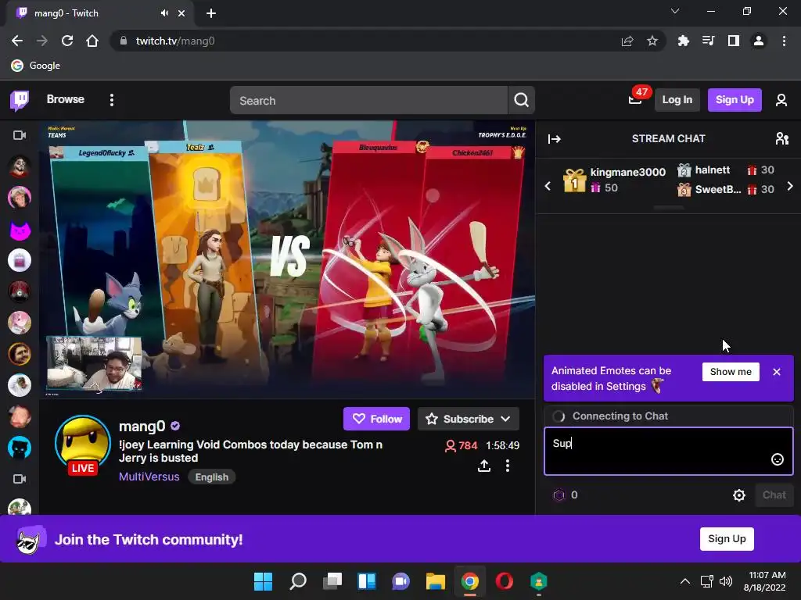Show hidden system tray icons
This screenshot has width=801, height=600.
685,581
